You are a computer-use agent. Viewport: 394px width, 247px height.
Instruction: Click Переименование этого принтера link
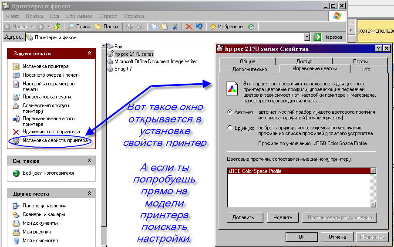point(48,121)
